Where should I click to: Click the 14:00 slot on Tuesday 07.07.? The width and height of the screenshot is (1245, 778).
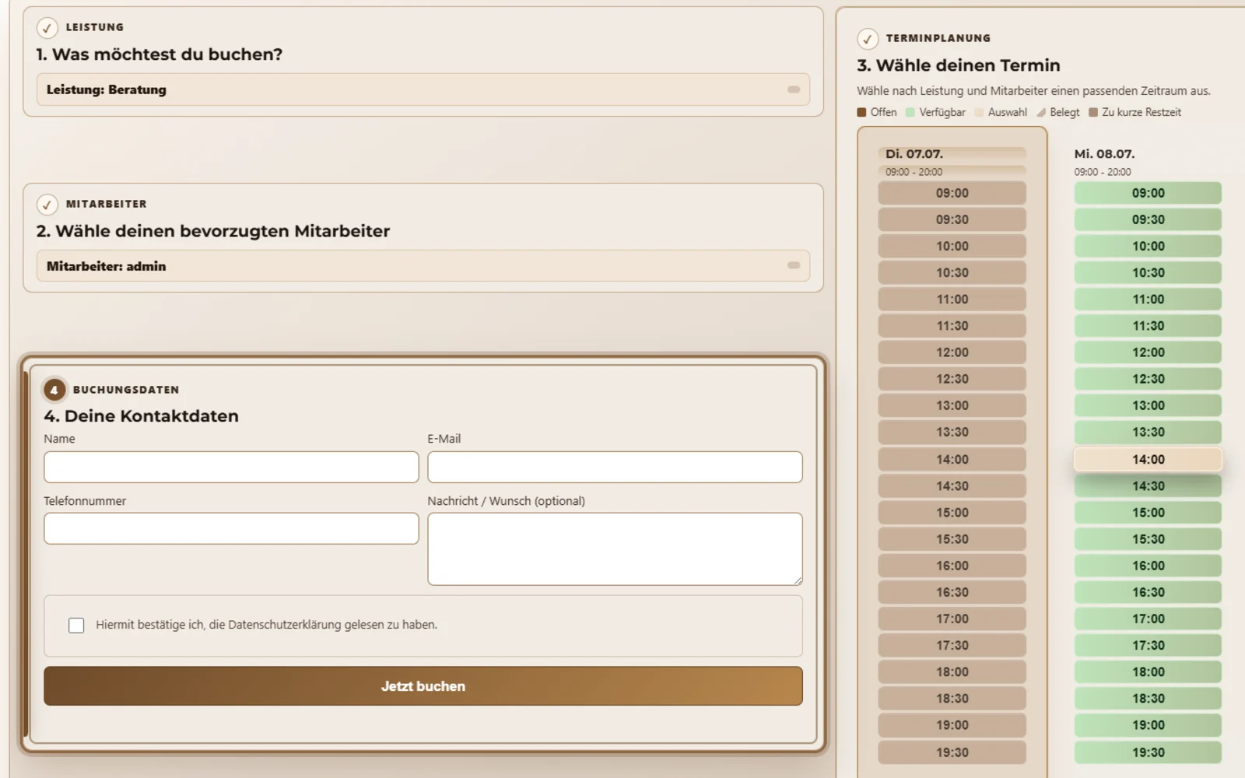tap(952, 459)
